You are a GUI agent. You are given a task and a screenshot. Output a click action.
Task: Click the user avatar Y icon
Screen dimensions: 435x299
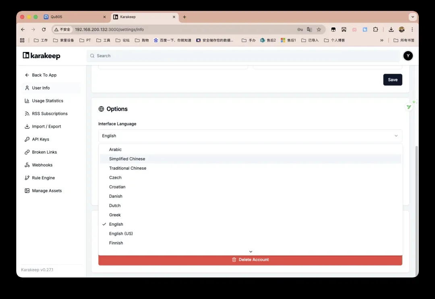click(408, 56)
